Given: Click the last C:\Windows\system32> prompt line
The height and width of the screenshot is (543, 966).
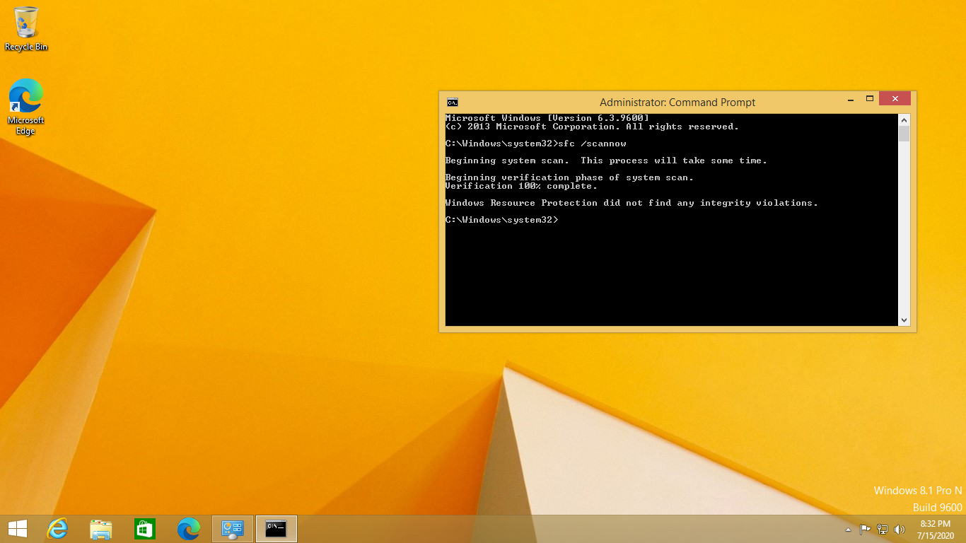Looking at the screenshot, I should pos(502,220).
